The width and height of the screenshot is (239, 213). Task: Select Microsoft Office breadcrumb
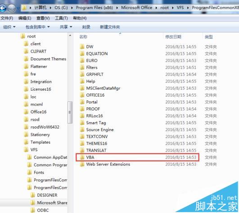(136, 8)
